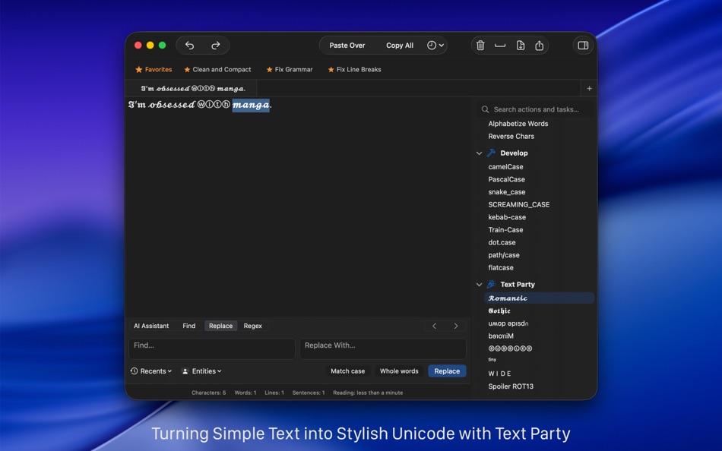Open the history clock icon beside Copy All
The width and height of the screenshot is (722, 451).
433,45
